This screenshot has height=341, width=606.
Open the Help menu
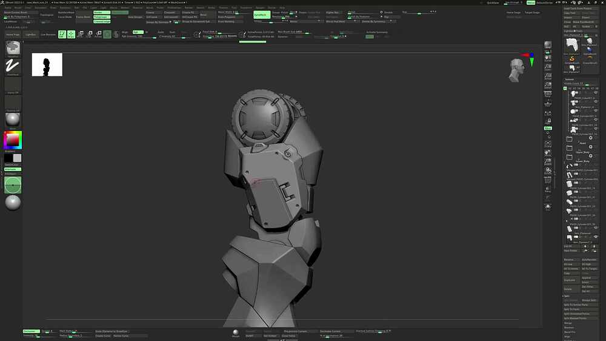[282, 7]
